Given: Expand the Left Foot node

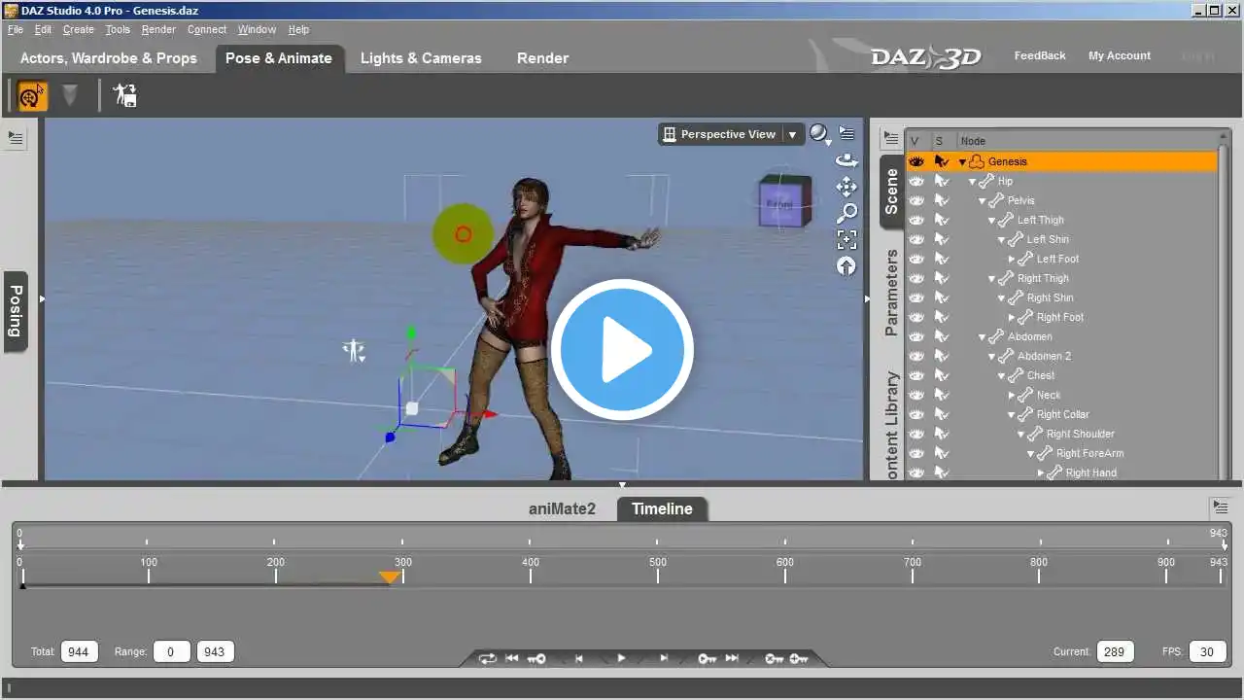Looking at the screenshot, I should click(1012, 259).
